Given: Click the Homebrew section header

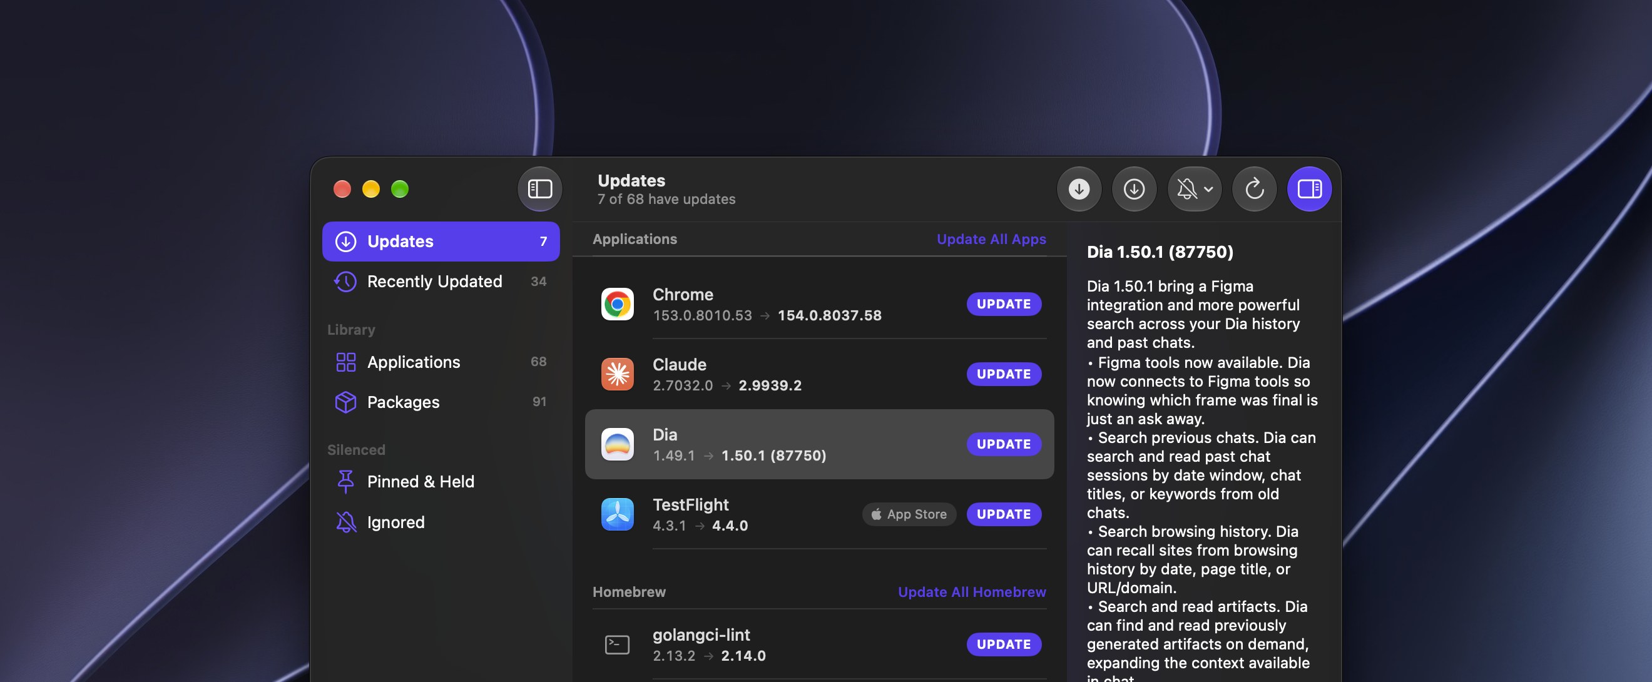Looking at the screenshot, I should pyautogui.click(x=628, y=593).
